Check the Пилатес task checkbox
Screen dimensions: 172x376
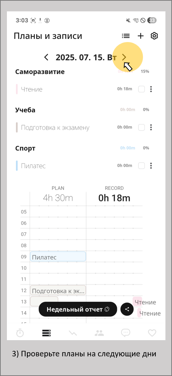click(x=142, y=166)
